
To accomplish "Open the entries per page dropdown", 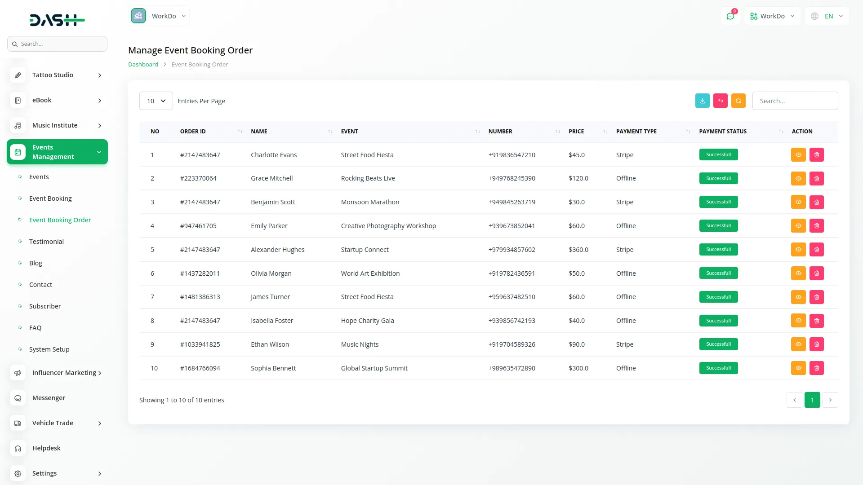I will [x=156, y=101].
